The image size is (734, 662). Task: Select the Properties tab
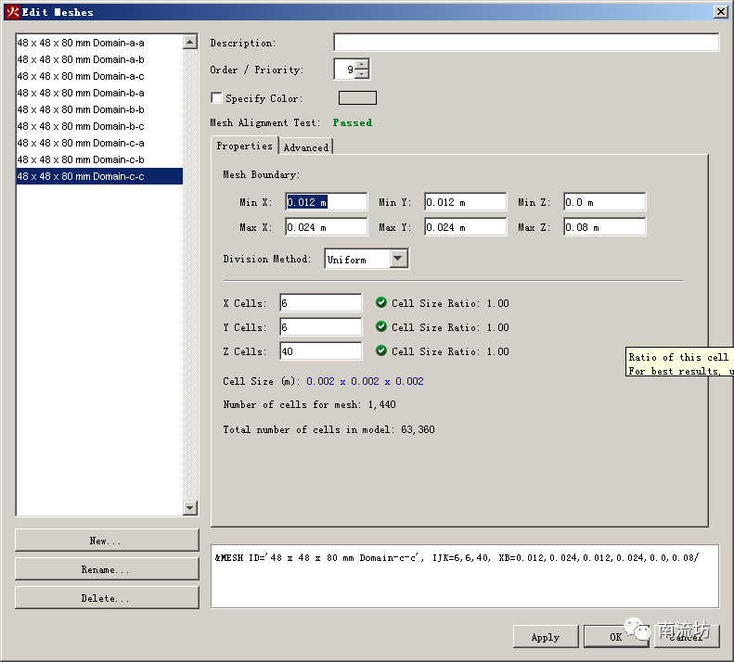244,146
